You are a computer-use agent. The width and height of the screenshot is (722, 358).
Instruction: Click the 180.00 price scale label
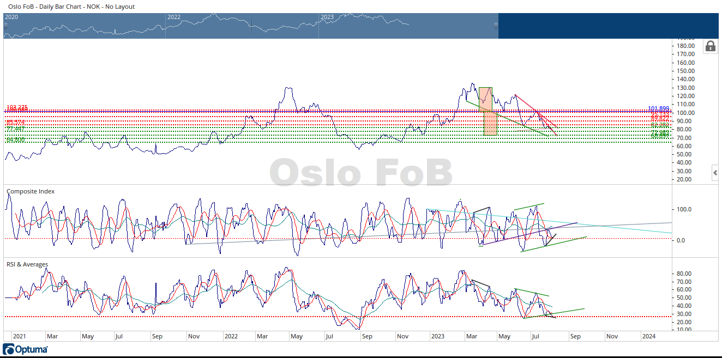tap(685, 46)
